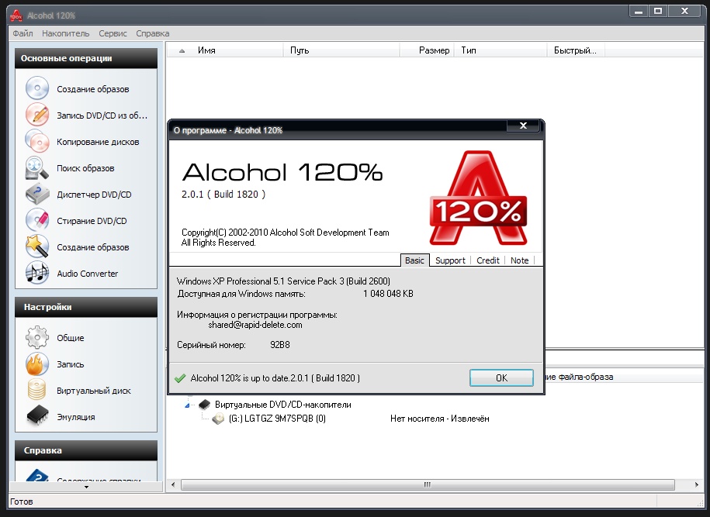This screenshot has width=710, height=517.
Task: Click the serial number 92B8
Action: pos(280,345)
